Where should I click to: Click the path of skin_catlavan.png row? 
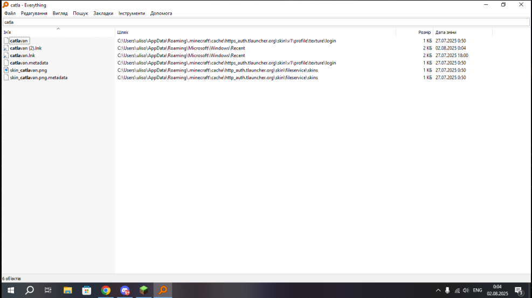coord(217,70)
